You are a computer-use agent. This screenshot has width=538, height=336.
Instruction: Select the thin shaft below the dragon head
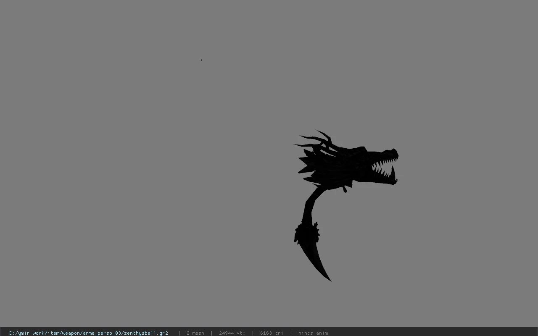(x=310, y=205)
